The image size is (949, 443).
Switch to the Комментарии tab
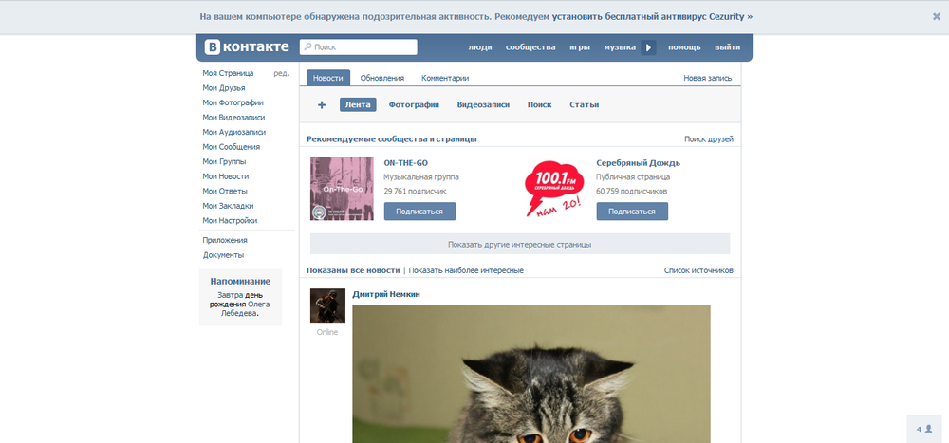(x=445, y=78)
